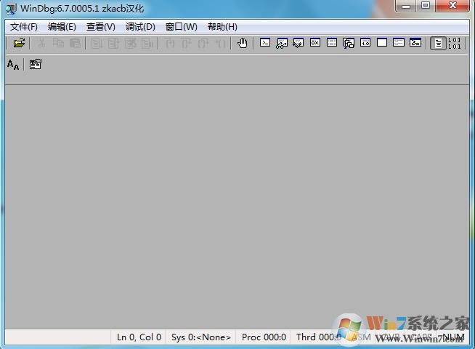The width and height of the screenshot is (475, 349).
Task: Open the Options icon beside Font
Action: [36, 64]
